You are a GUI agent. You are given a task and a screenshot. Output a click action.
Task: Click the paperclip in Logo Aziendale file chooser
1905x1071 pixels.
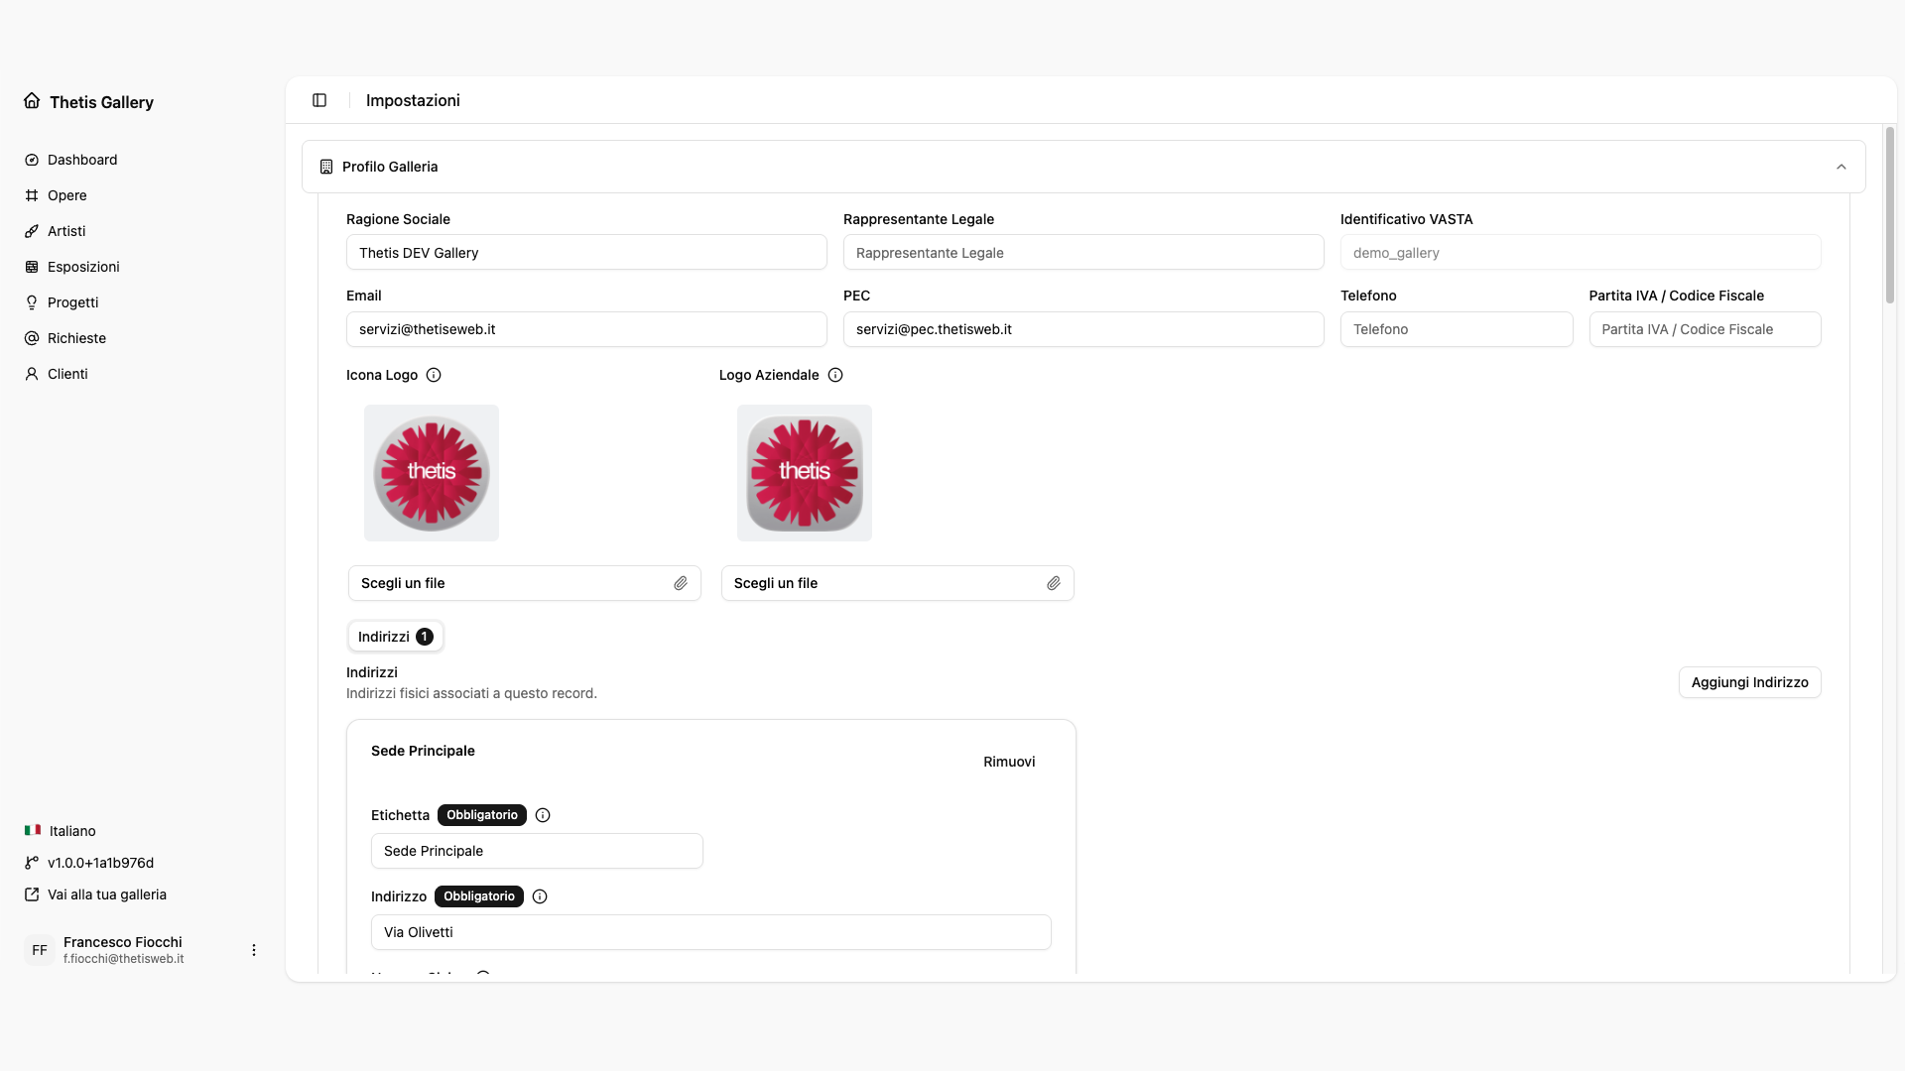(1054, 583)
